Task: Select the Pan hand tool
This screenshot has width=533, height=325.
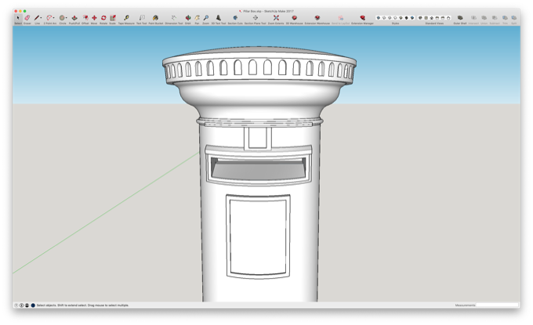Action: [197, 18]
